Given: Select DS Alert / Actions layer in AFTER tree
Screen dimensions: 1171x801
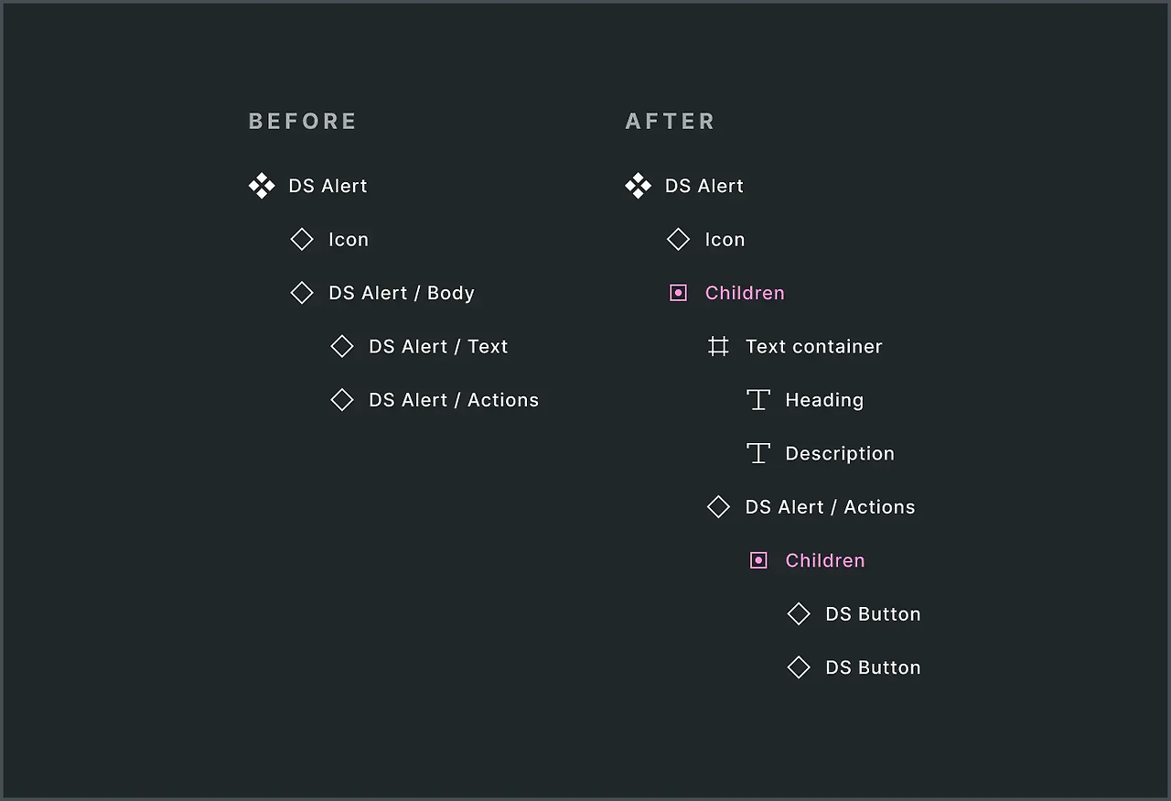Looking at the screenshot, I should tap(830, 507).
